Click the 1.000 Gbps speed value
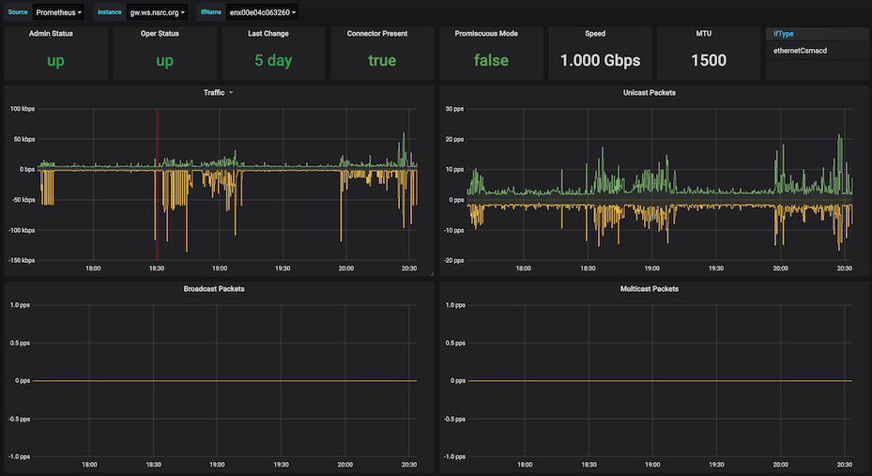 (x=600, y=61)
